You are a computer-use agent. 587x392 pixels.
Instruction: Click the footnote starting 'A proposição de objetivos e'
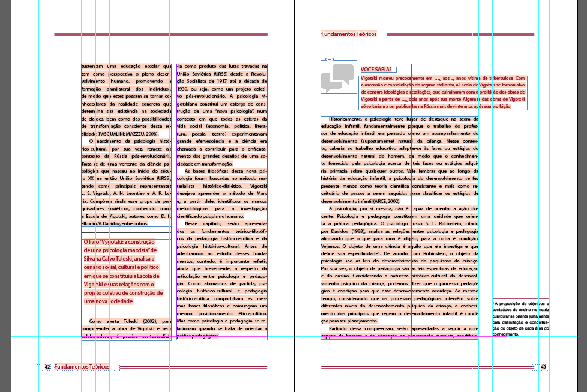(520, 319)
